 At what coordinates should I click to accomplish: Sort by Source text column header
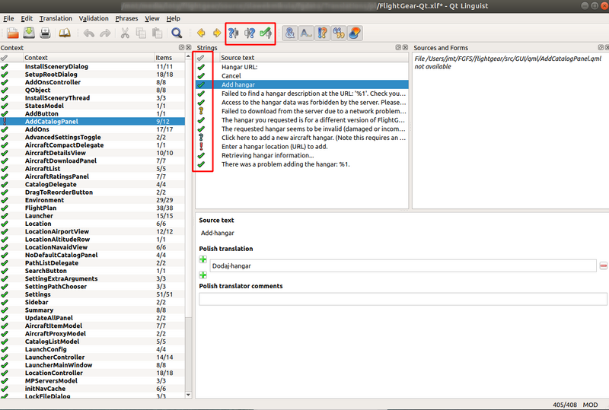pos(314,58)
